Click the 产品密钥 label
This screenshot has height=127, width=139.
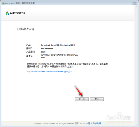pos(31,52)
